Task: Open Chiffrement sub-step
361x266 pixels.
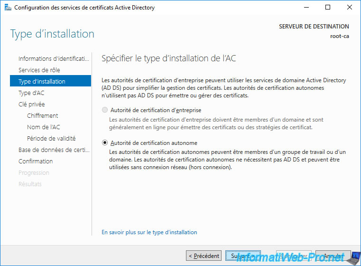Action: pos(42,115)
